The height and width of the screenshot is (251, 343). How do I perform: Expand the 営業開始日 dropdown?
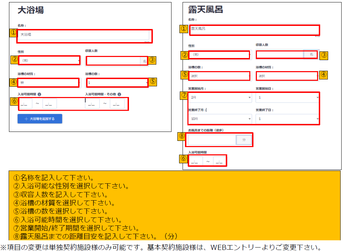[287, 98]
